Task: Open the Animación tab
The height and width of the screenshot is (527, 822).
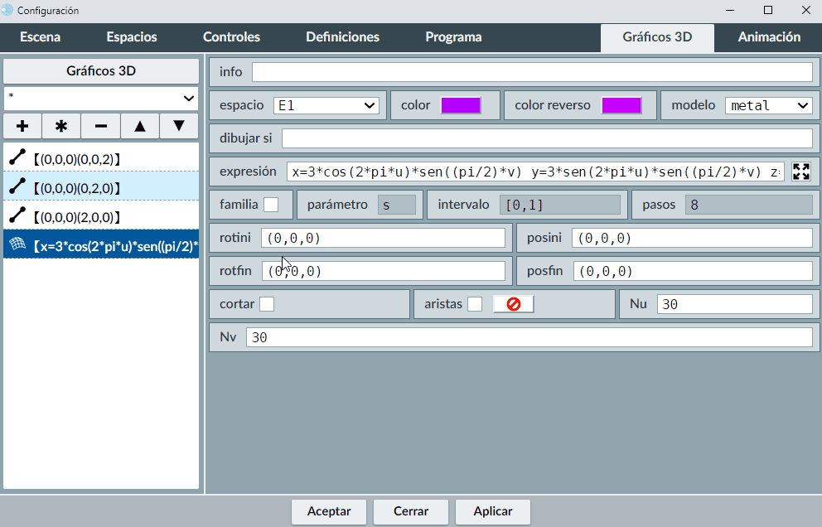Action: [x=768, y=36]
